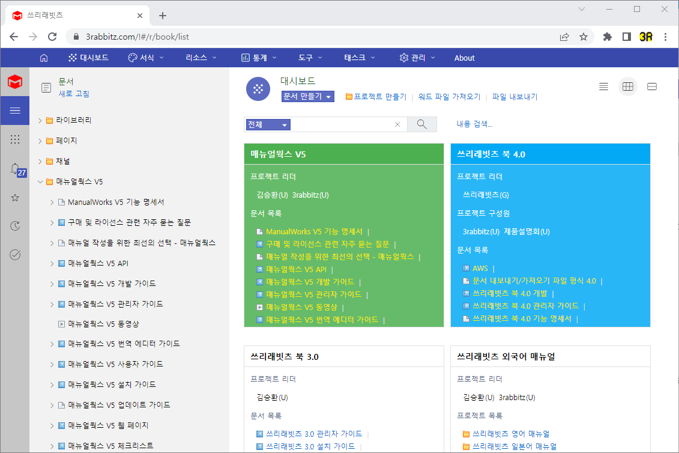Click the round 대시보드 dashboard icon

258,89
